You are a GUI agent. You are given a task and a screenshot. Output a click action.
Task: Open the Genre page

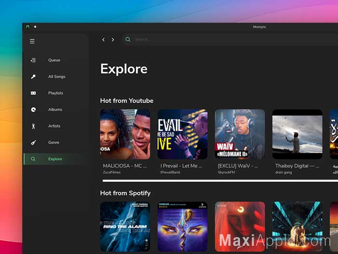54,142
